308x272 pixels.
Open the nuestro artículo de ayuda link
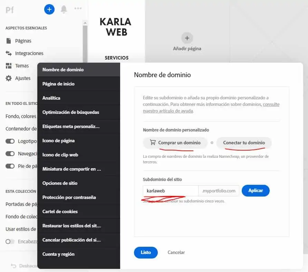point(168,111)
